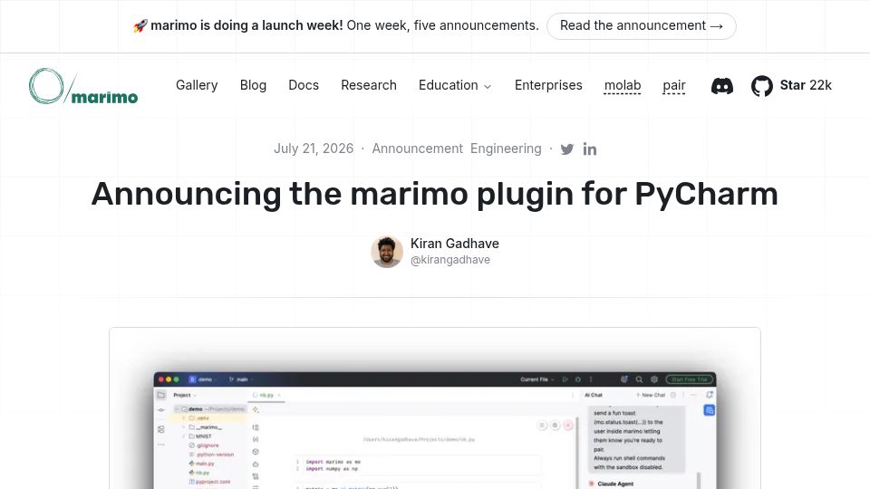Open the Research nav item
This screenshot has height=489, width=870.
(369, 85)
